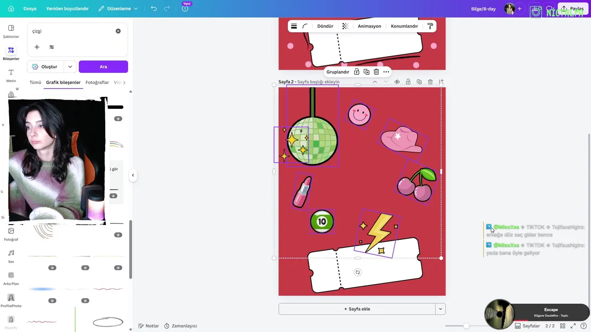Move page 2 down arrow
Screen dimensions: 591x332
(386, 82)
